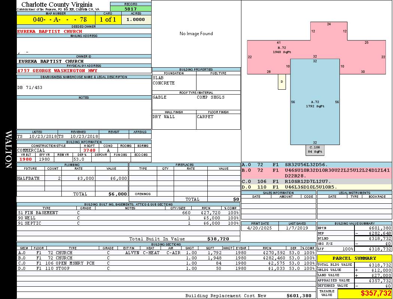Click the gray C.106 sketch area
Screen dimensions: 393x299
(315, 150)
